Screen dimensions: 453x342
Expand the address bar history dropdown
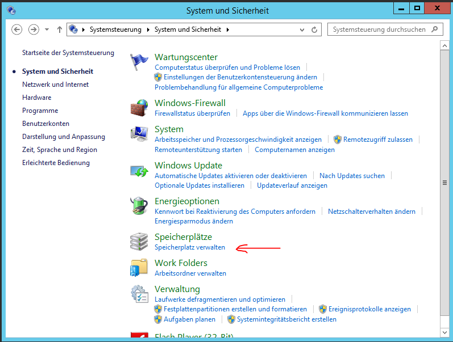click(x=302, y=29)
